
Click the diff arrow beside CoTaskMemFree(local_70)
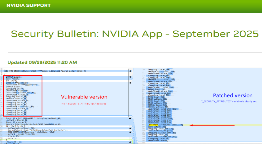[x=130, y=128]
